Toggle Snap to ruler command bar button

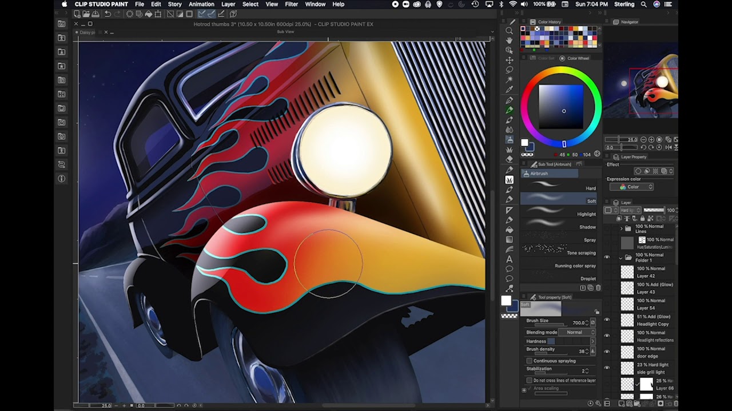pos(201,14)
